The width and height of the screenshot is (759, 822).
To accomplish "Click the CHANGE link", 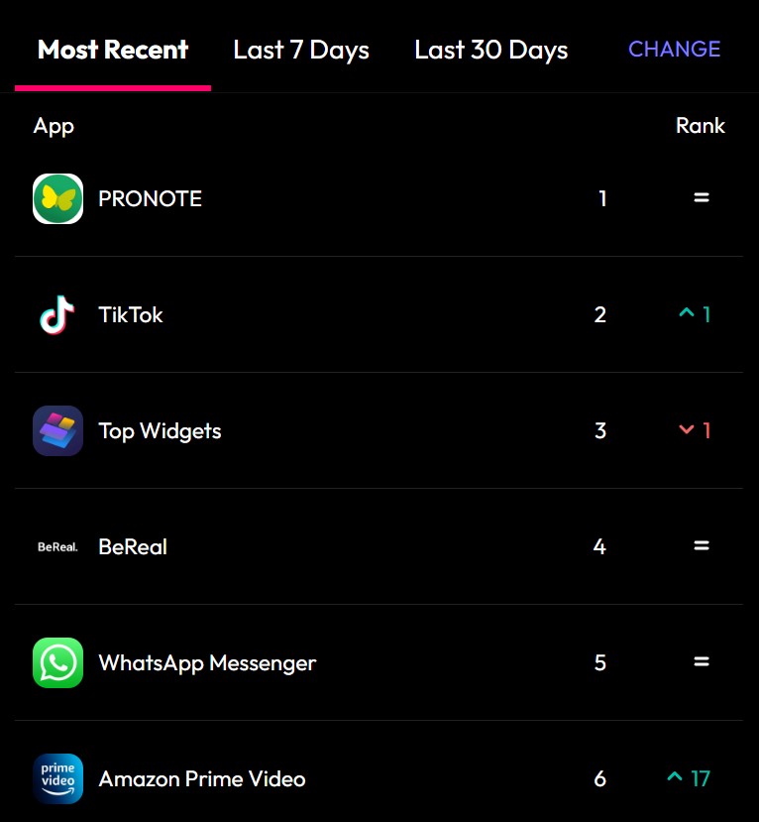I will (x=674, y=50).
